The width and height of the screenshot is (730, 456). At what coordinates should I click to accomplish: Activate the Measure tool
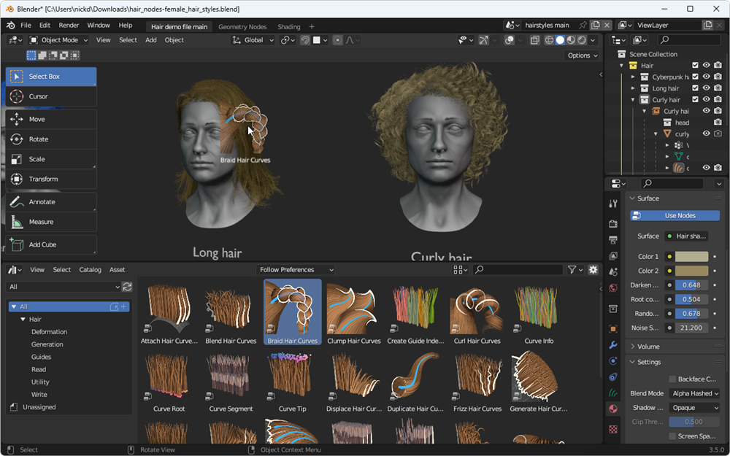(x=50, y=222)
